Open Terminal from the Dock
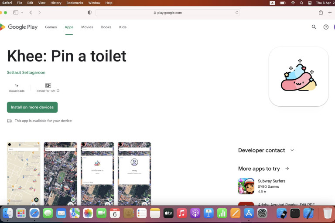The height and width of the screenshot is (223, 335). pos(295,213)
